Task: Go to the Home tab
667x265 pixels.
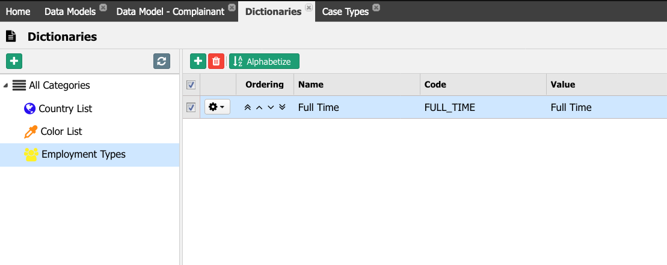Action: click(x=18, y=11)
